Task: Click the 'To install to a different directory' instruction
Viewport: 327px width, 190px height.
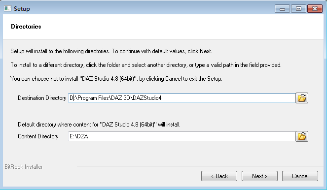Action: pyautogui.click(x=146, y=65)
